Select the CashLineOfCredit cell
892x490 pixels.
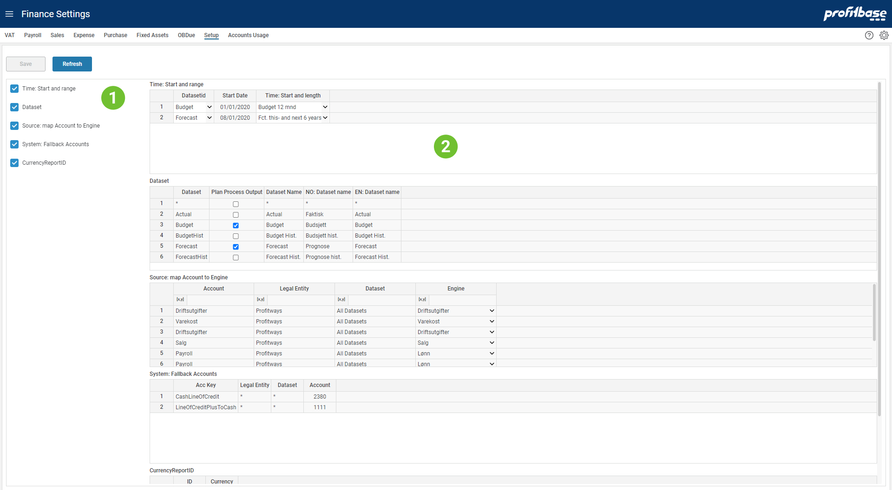(206, 397)
